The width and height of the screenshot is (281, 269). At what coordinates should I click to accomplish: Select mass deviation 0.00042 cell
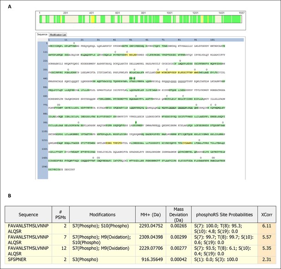coord(179,259)
